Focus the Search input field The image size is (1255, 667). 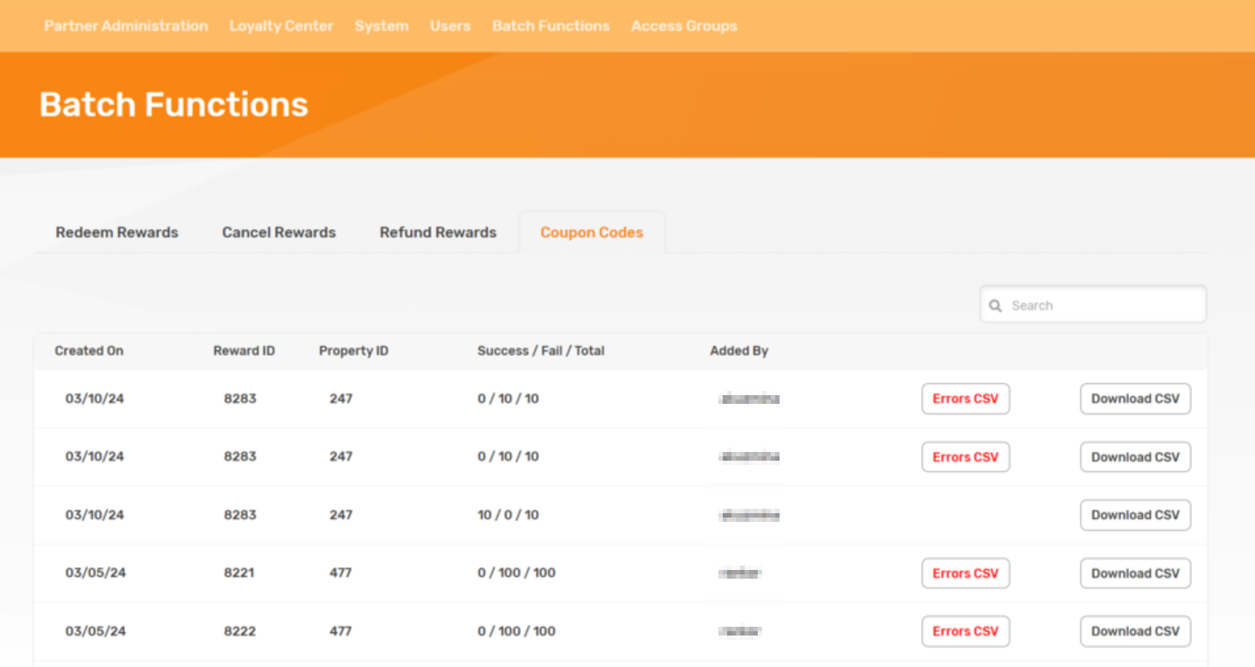point(1103,306)
